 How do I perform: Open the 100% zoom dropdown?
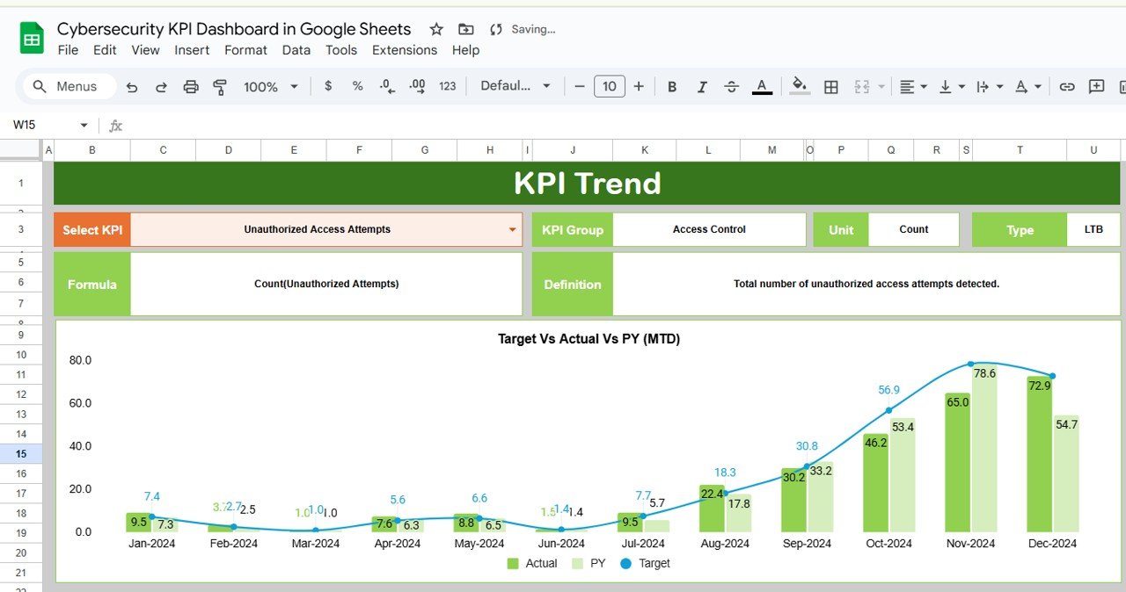coord(271,86)
